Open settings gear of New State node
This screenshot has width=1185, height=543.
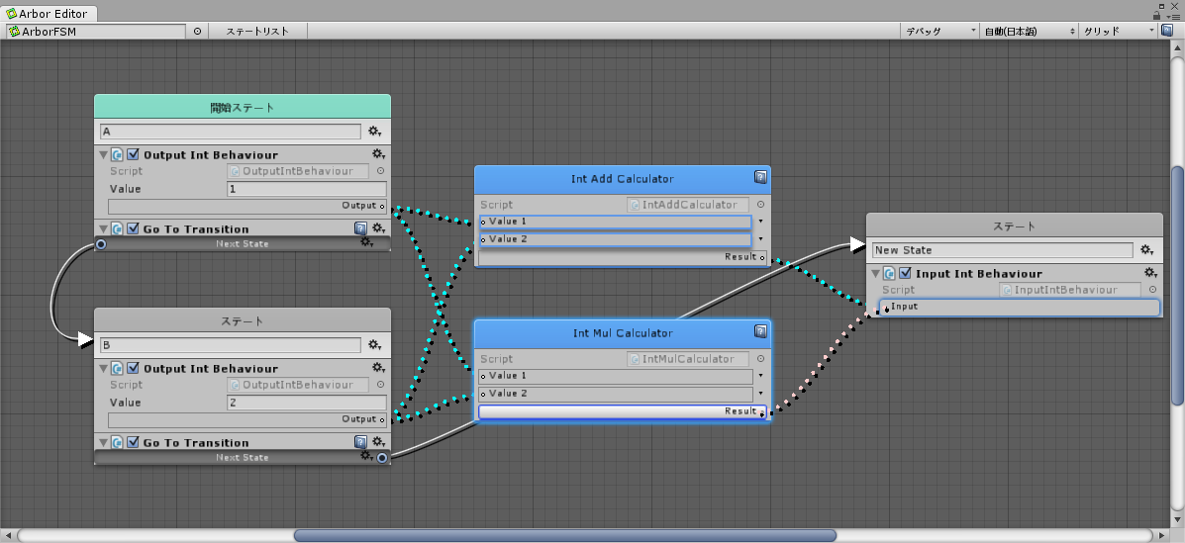pyautogui.click(x=1147, y=250)
